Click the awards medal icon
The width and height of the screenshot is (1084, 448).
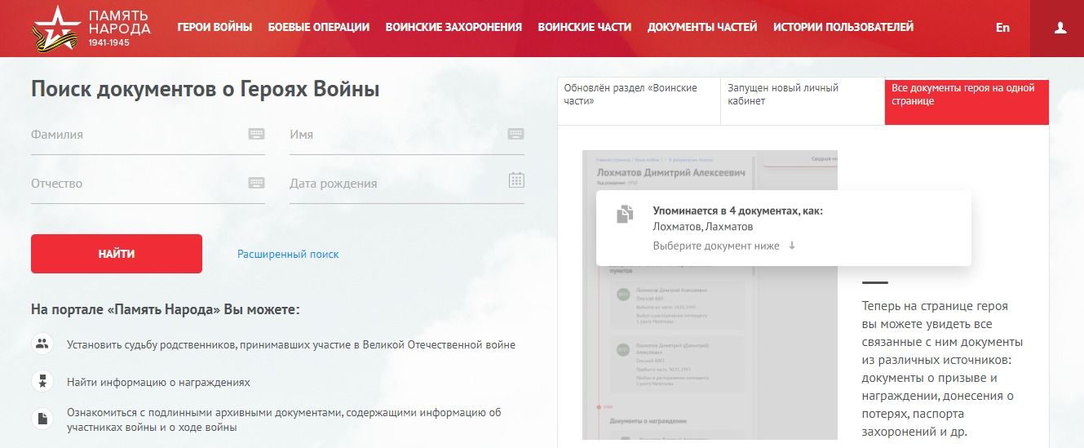(41, 381)
